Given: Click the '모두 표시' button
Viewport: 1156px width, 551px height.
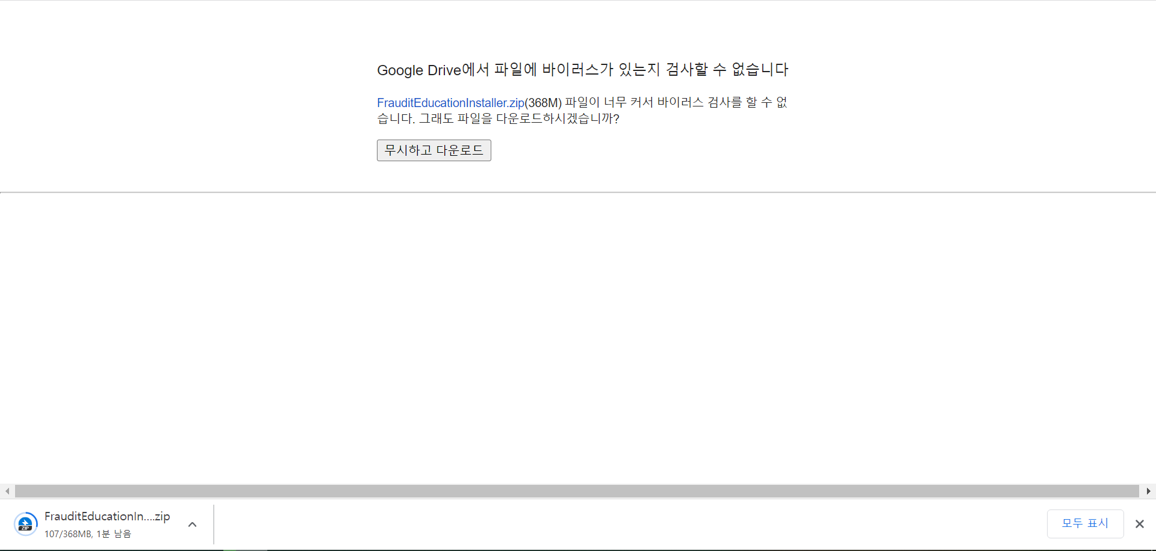Looking at the screenshot, I should click(x=1085, y=523).
